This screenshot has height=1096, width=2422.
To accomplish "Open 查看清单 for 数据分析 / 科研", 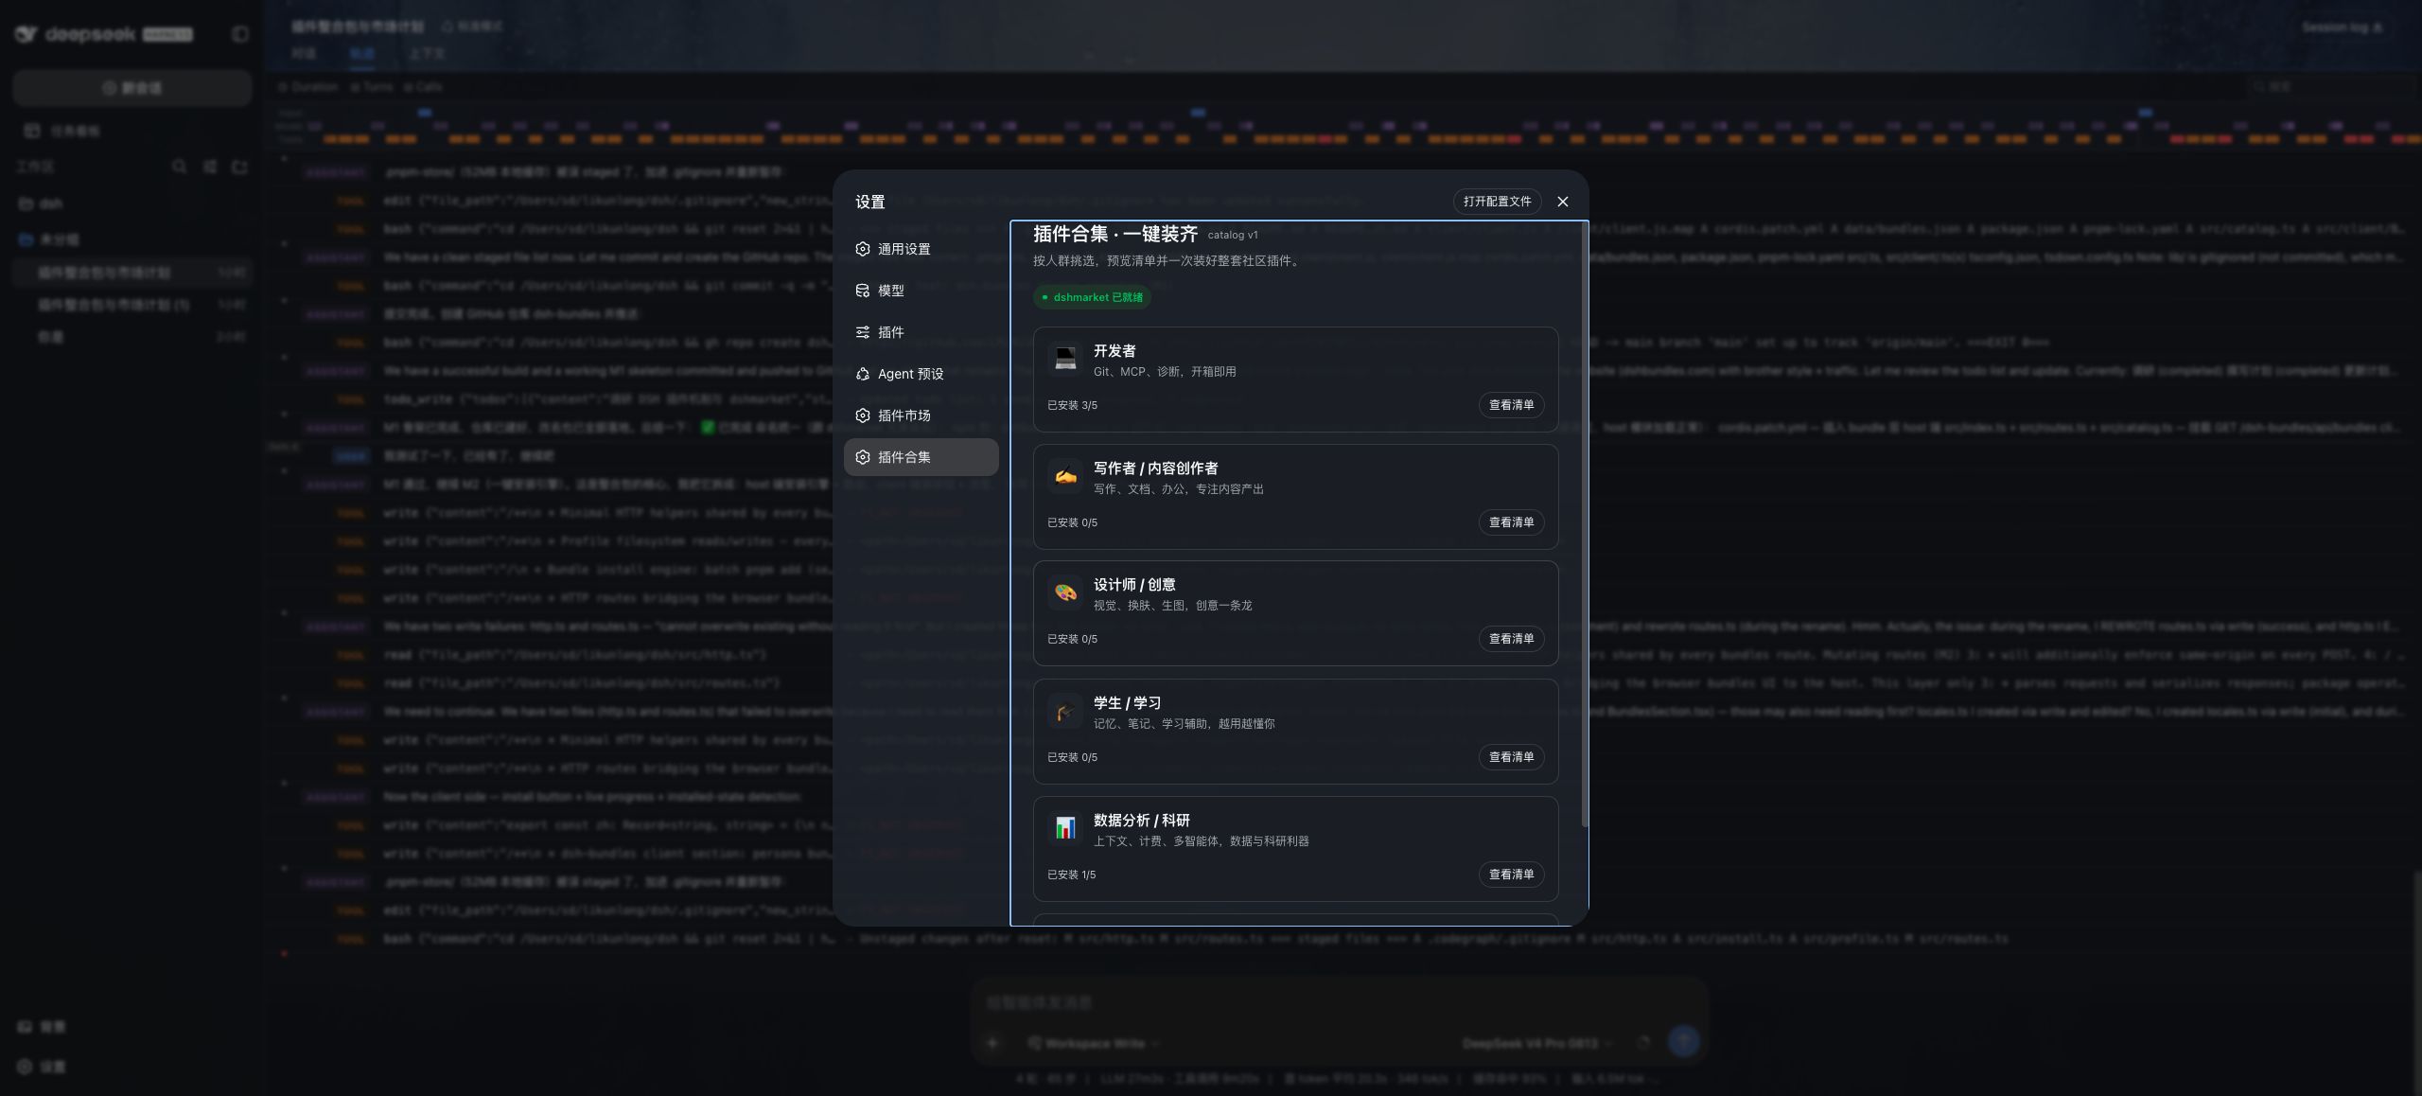I will (1511, 875).
